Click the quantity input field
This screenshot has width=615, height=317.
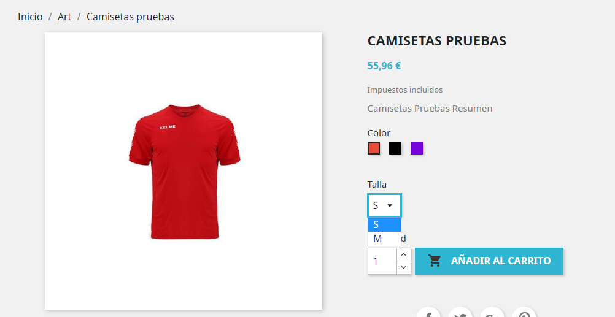[x=382, y=261]
